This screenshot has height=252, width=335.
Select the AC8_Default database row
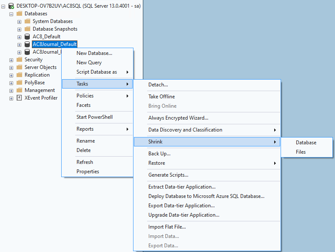point(47,37)
